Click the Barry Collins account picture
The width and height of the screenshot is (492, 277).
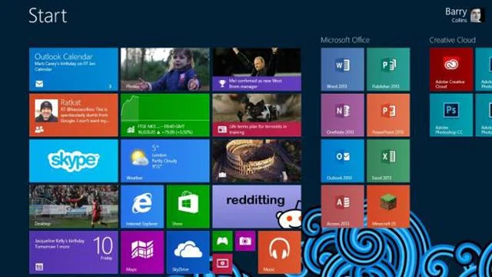coord(477,15)
